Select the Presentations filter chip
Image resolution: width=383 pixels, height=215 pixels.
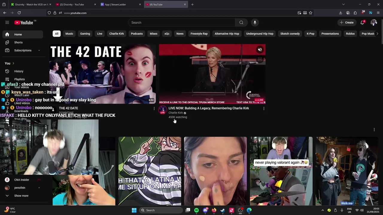[330, 33]
